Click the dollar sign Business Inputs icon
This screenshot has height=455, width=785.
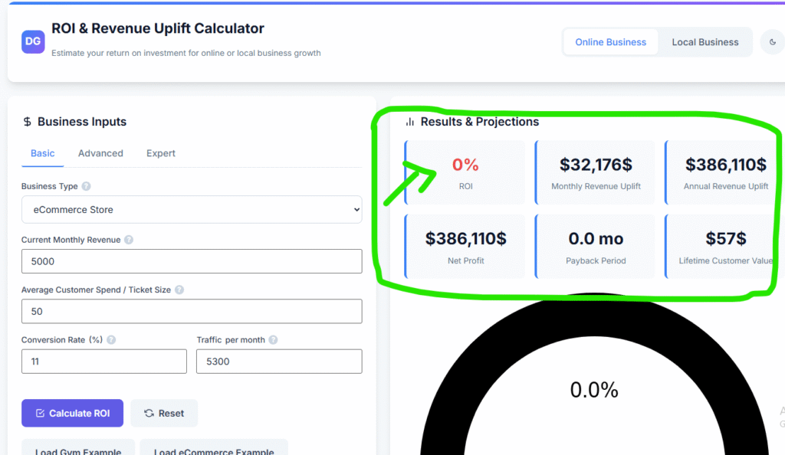tap(28, 122)
